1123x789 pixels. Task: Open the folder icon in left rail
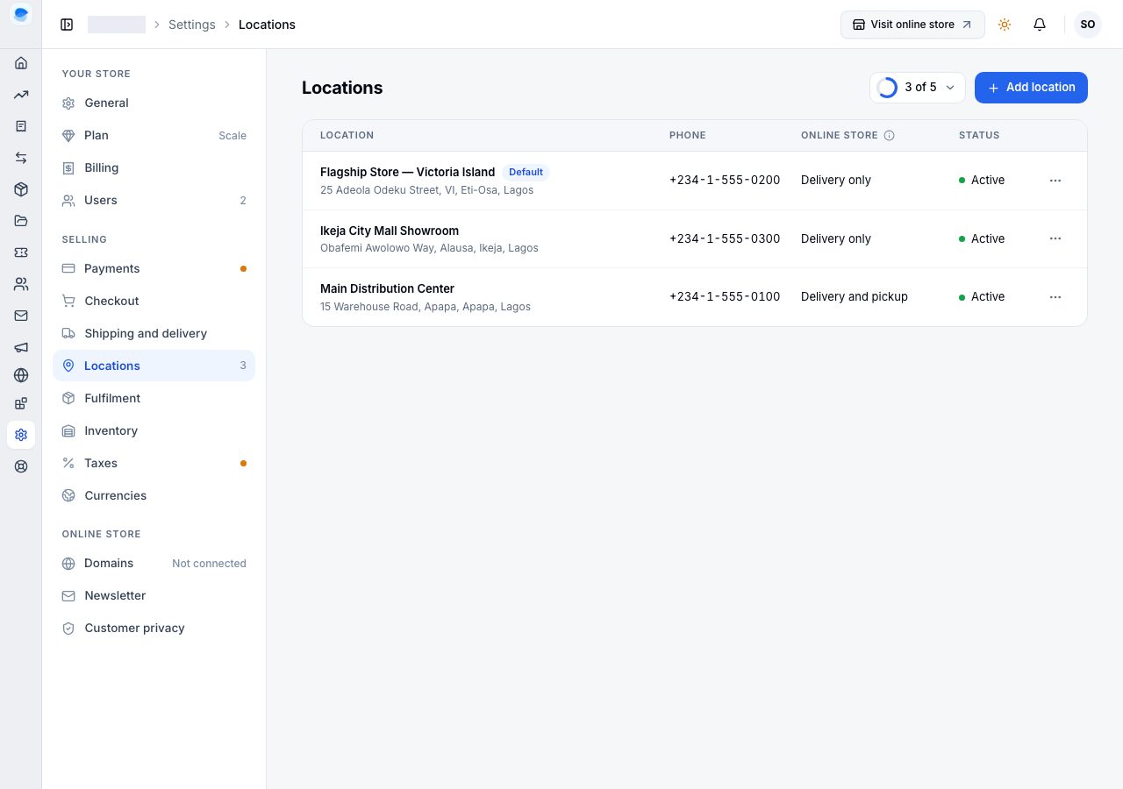tap(21, 221)
